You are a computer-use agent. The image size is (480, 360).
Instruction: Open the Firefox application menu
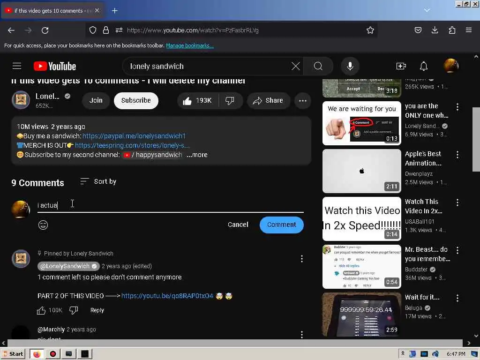[469, 30]
